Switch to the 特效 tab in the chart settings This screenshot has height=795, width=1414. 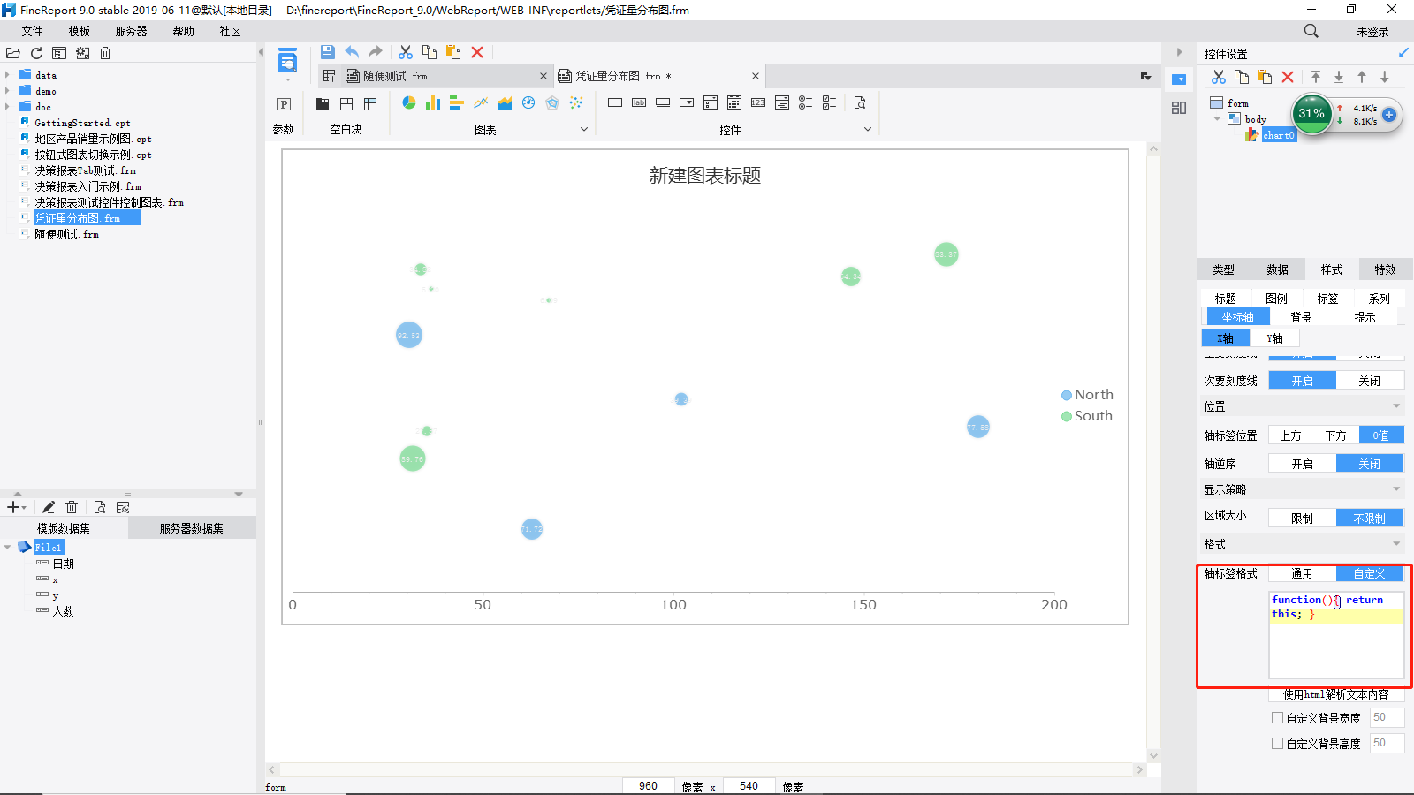click(x=1386, y=269)
